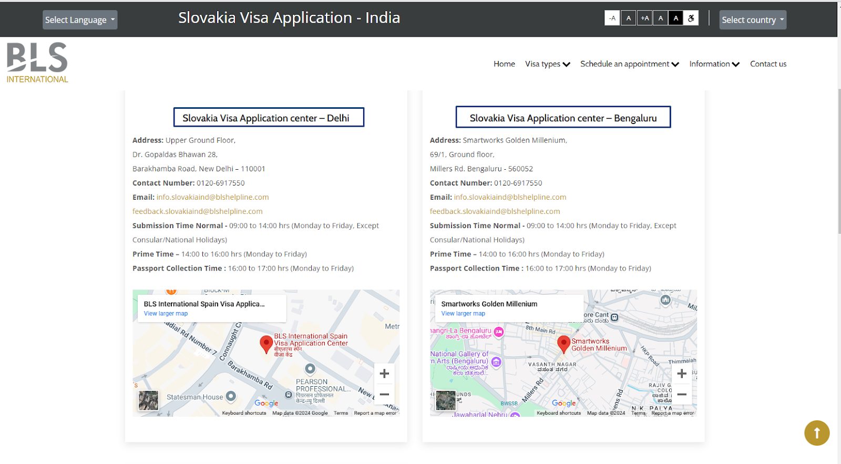Switch the Bengaluru map to satellite view thumbnail
841x464 pixels.
(446, 400)
